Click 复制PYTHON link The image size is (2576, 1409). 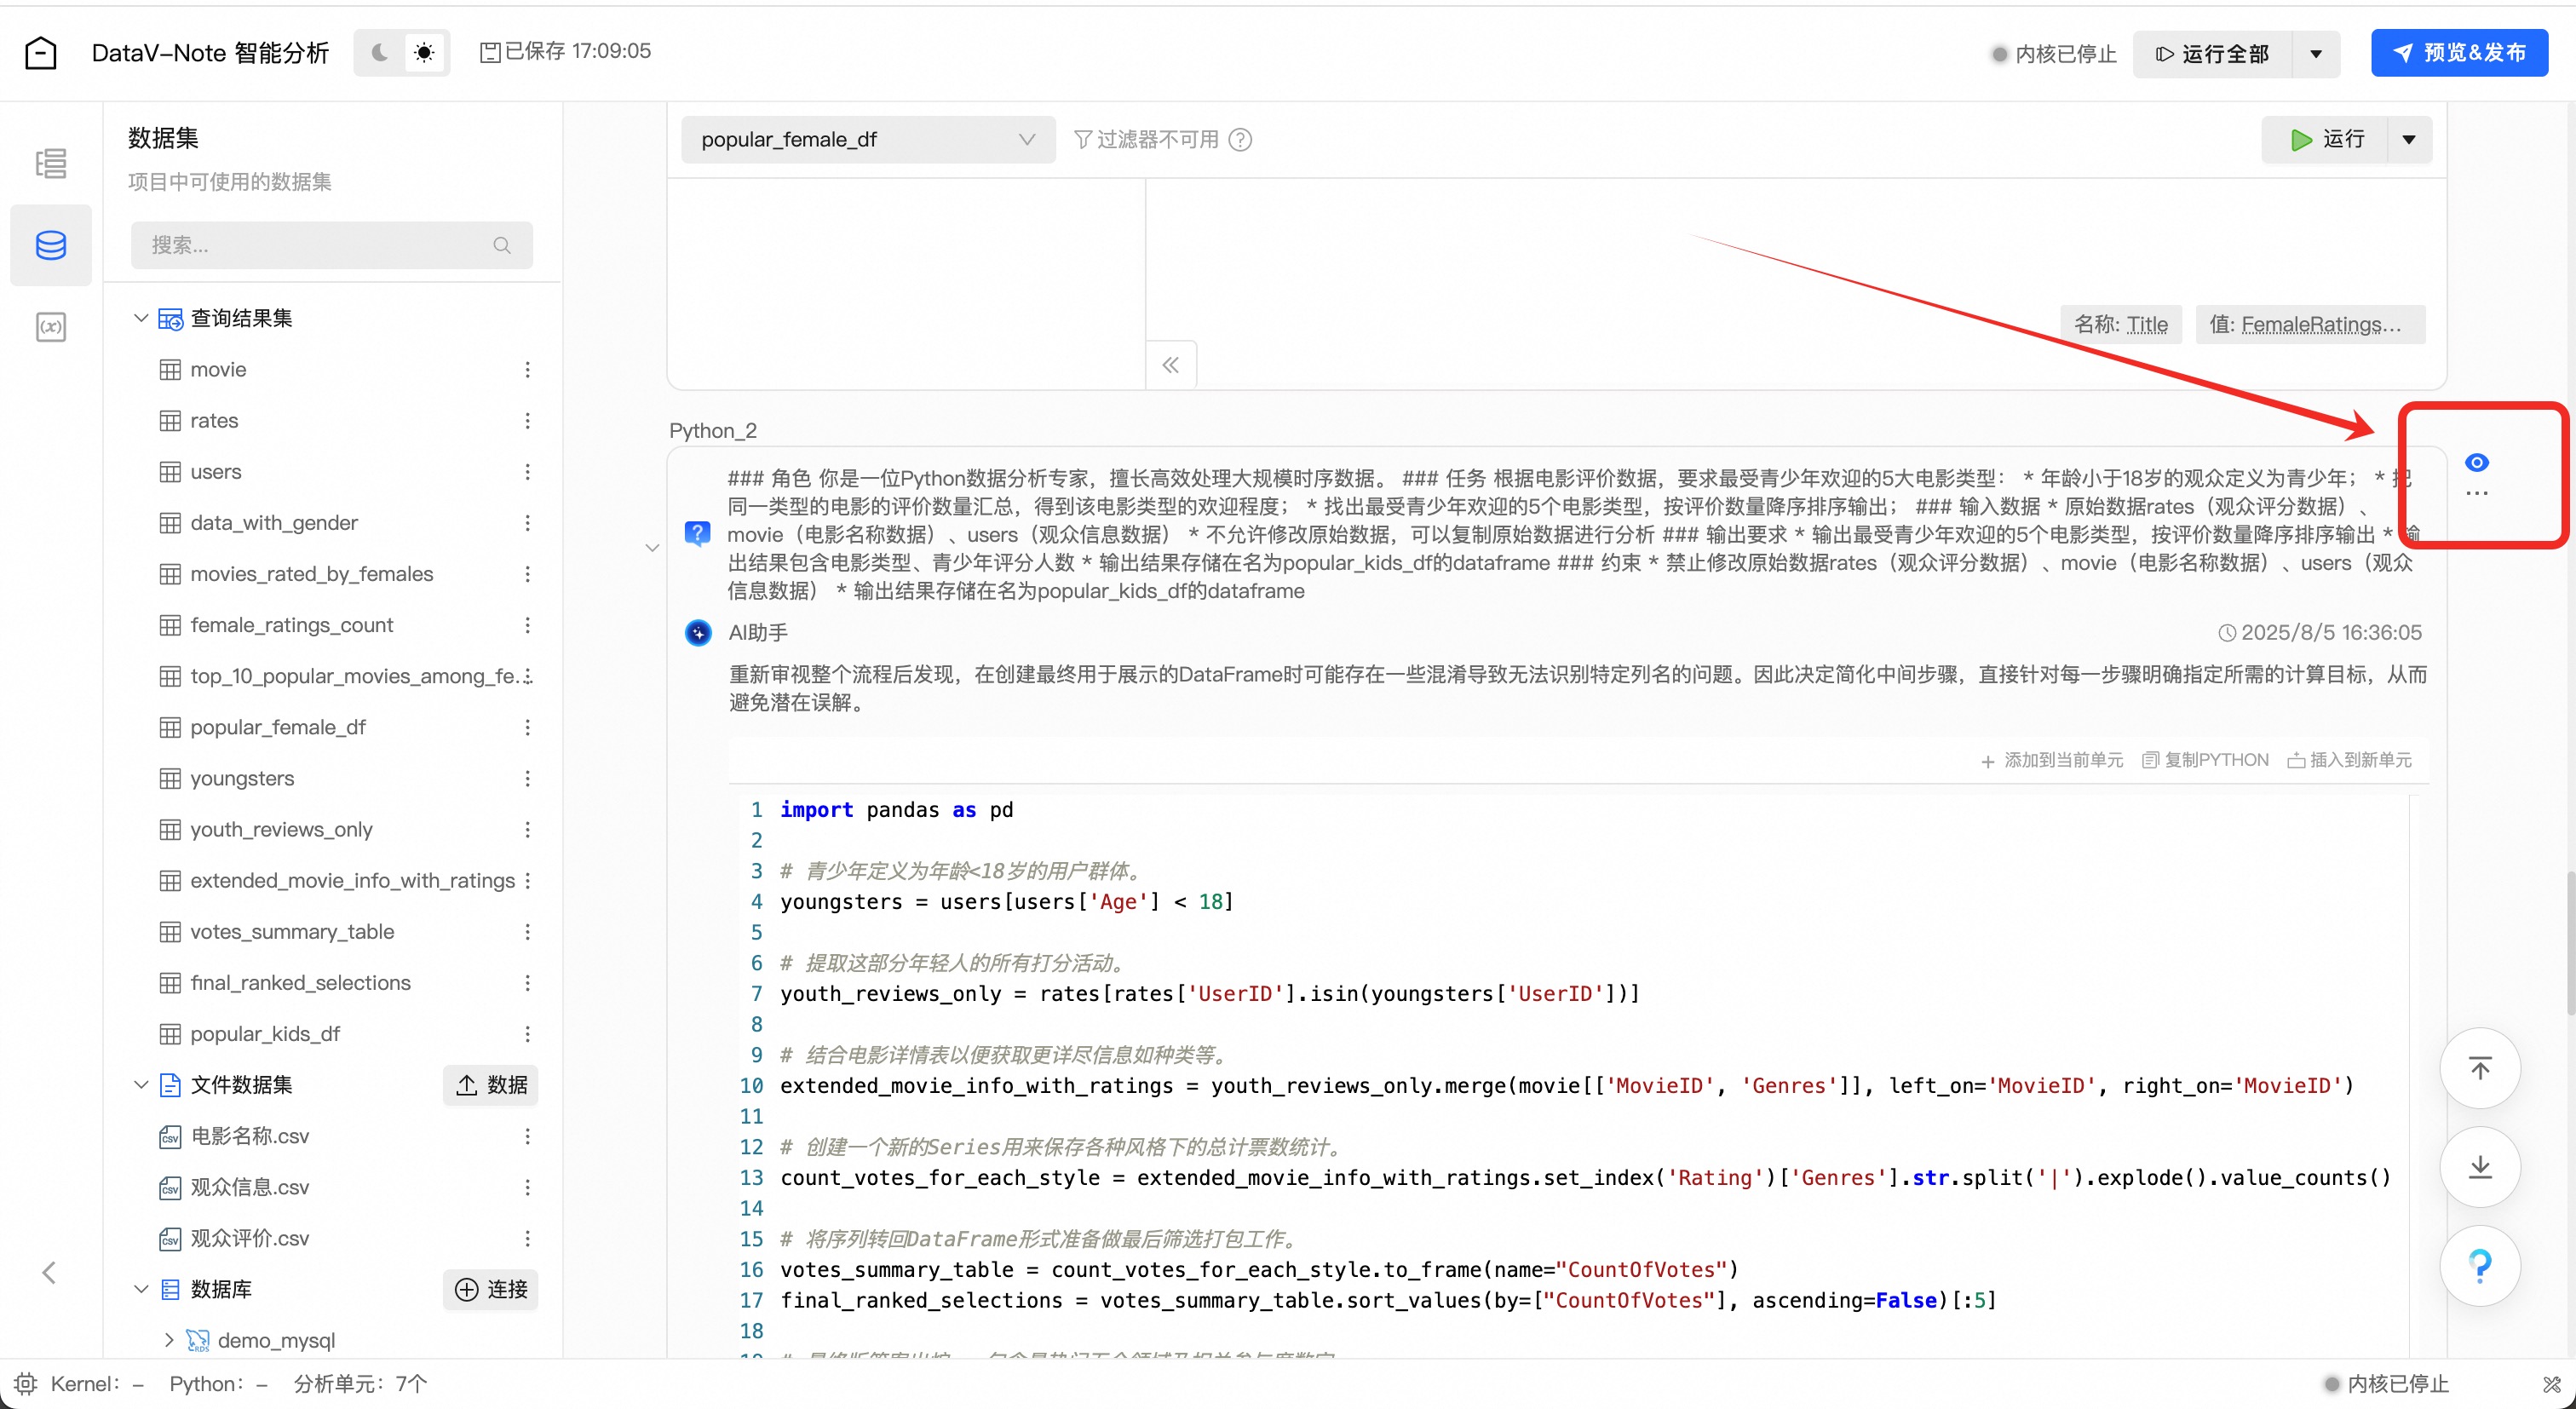tap(2205, 760)
